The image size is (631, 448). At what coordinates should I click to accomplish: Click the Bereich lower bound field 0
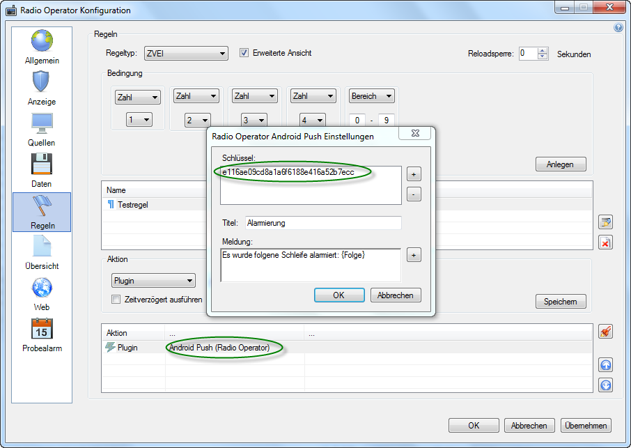pyautogui.click(x=357, y=121)
